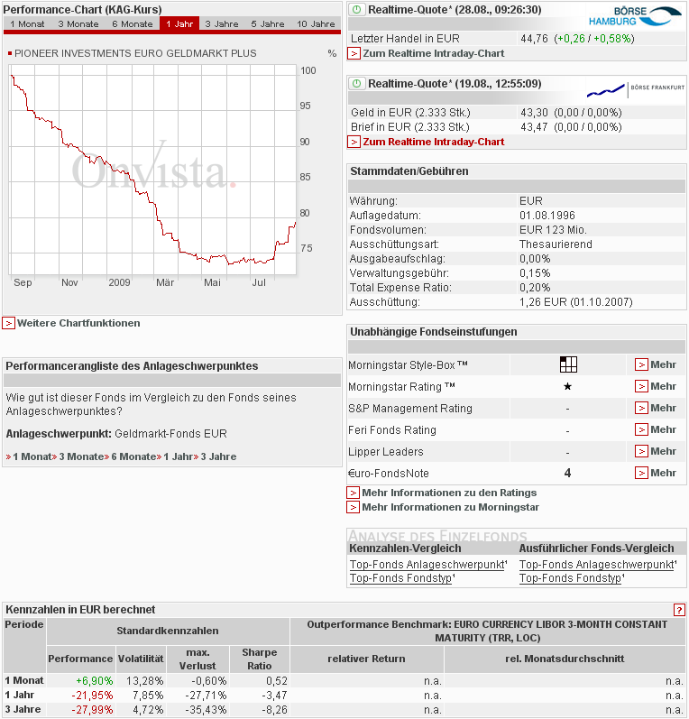
Task: Click Geld in EUR price 43,30
Action: (x=534, y=113)
